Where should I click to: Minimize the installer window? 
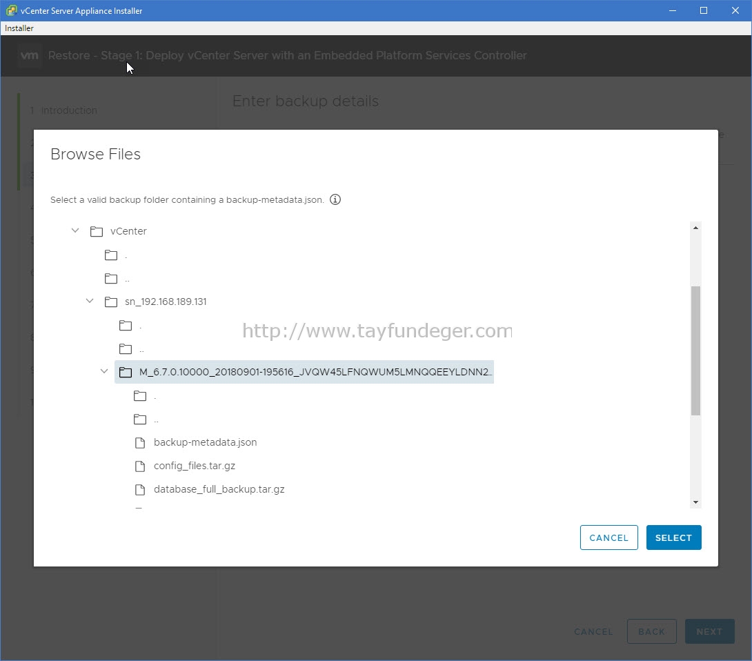click(673, 10)
